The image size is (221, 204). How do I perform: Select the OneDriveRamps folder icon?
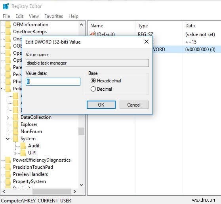click(x=8, y=32)
